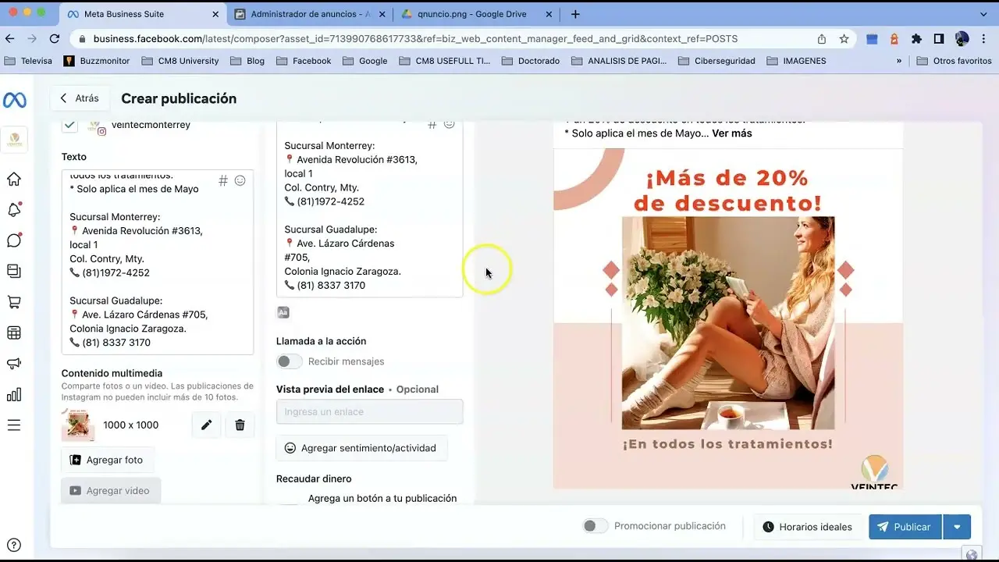Viewport: 999px width, 562px height.
Task: Share this page from the address bar
Action: (x=822, y=38)
